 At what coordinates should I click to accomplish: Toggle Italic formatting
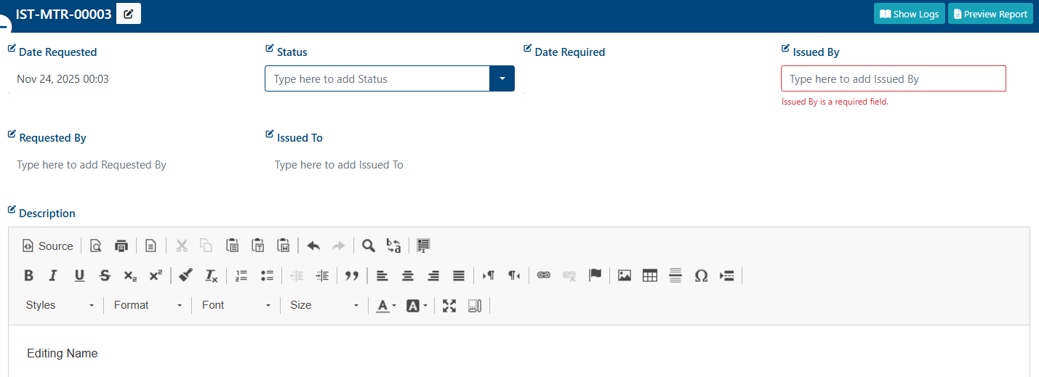pos(53,276)
